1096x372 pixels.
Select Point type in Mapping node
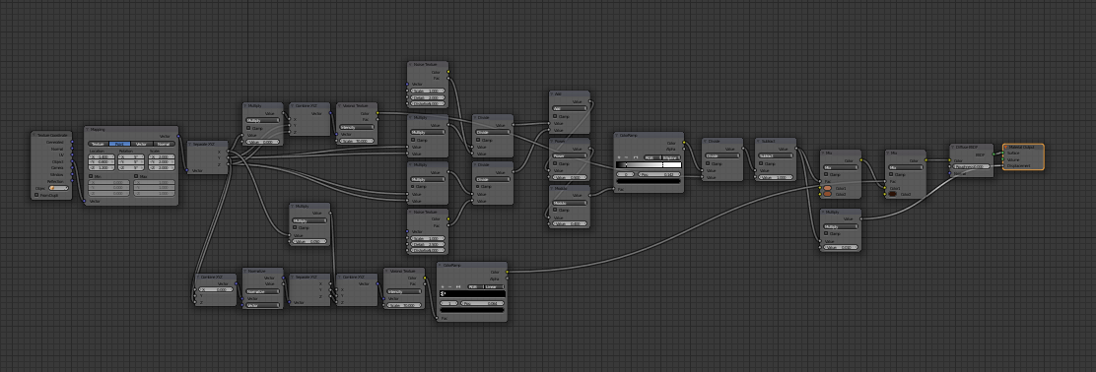[x=119, y=144]
